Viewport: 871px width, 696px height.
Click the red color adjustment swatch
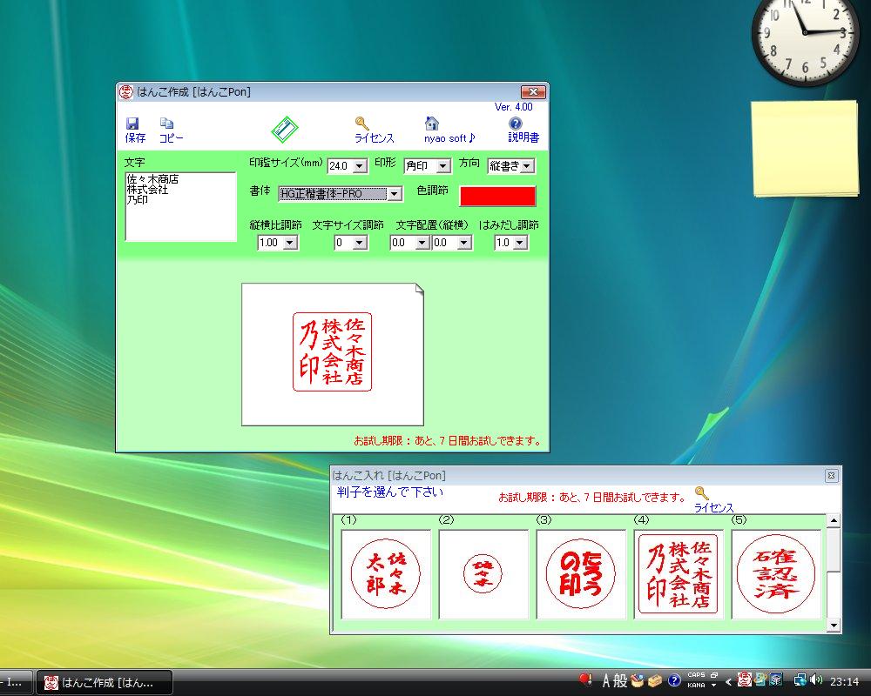pyautogui.click(x=497, y=196)
